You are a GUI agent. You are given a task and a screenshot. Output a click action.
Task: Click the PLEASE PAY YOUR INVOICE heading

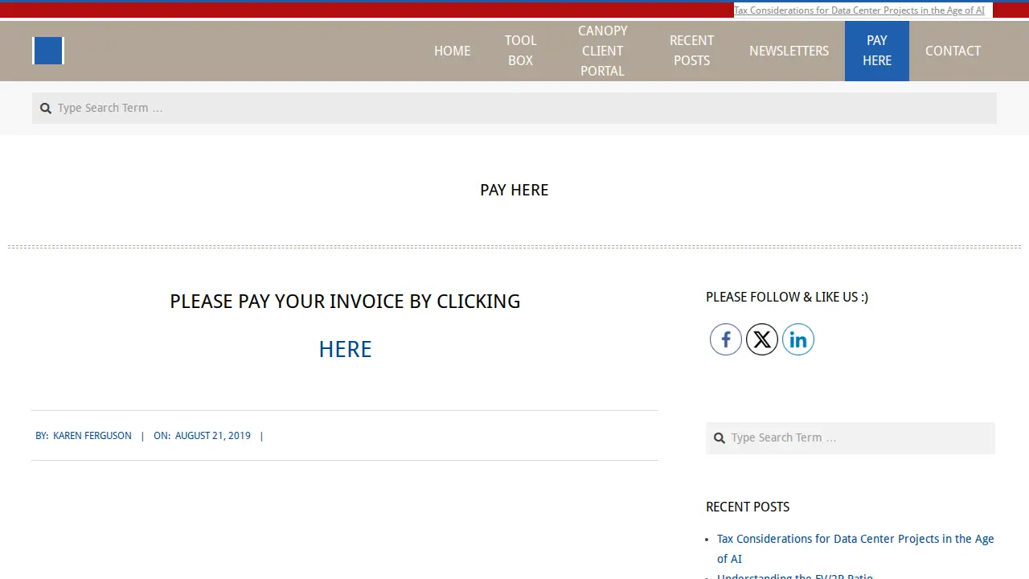coord(345,302)
